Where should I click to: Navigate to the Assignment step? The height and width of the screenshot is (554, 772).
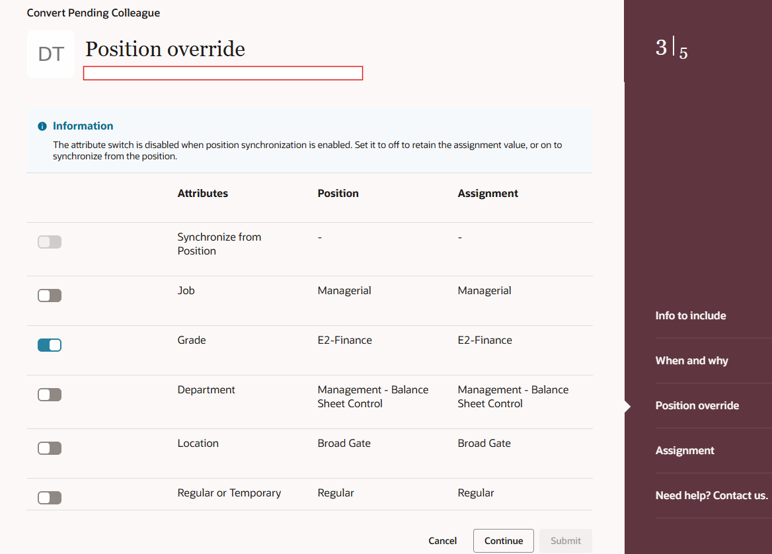click(684, 450)
